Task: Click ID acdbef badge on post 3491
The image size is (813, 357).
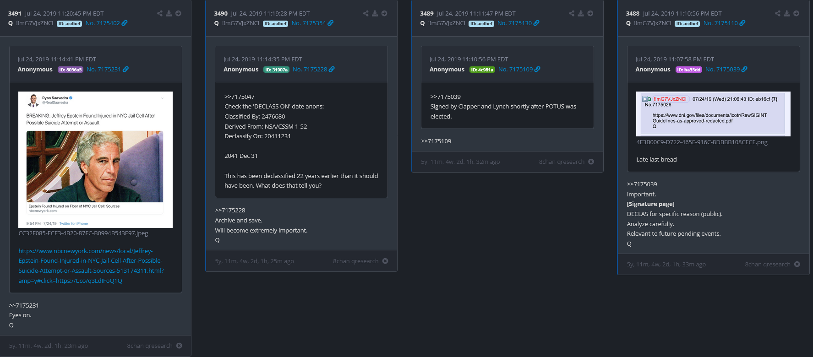Action: click(69, 23)
